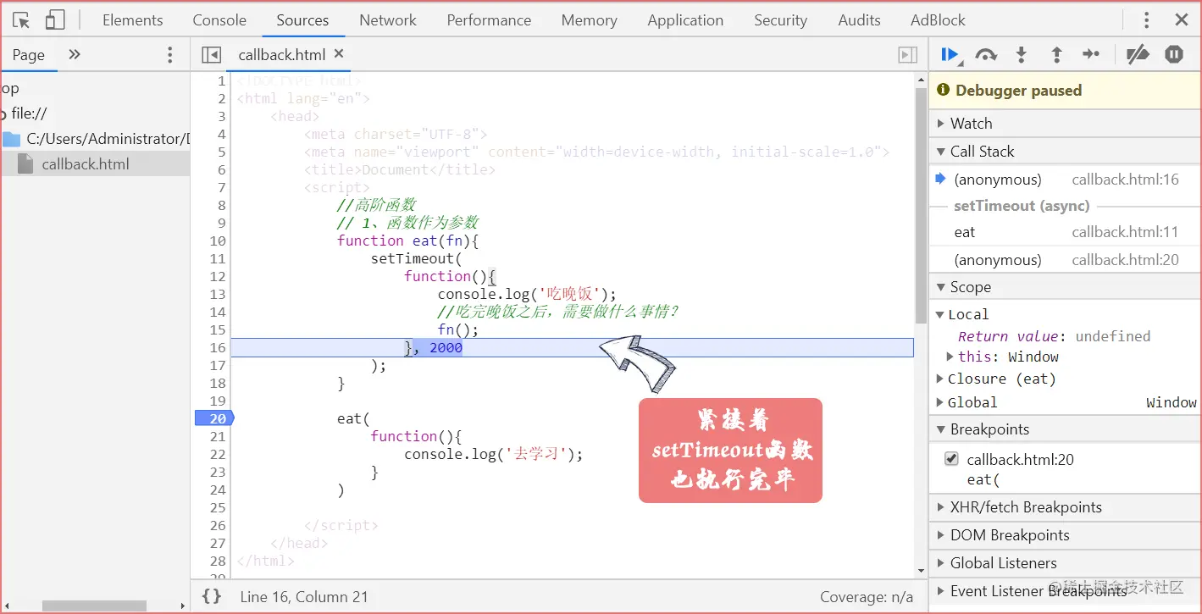The width and height of the screenshot is (1202, 614).
Task: Activate the inspect element selector icon
Action: pos(21,20)
